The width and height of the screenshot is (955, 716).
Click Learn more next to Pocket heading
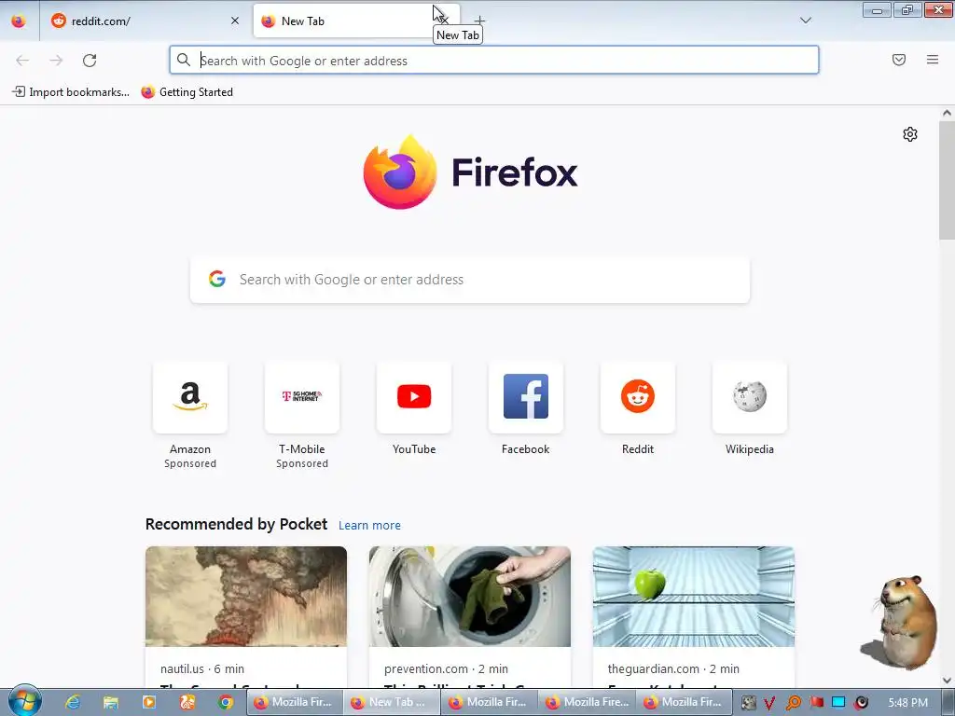pyautogui.click(x=369, y=526)
